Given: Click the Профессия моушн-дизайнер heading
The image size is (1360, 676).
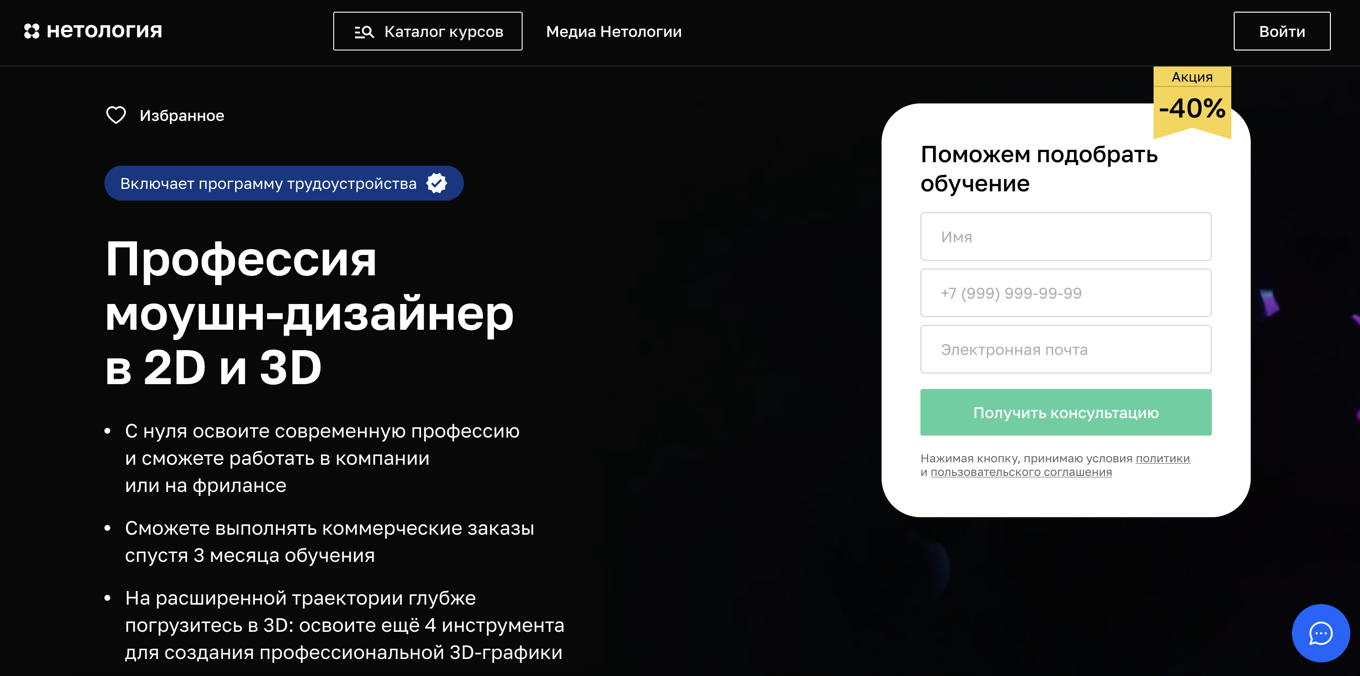Looking at the screenshot, I should tap(309, 313).
